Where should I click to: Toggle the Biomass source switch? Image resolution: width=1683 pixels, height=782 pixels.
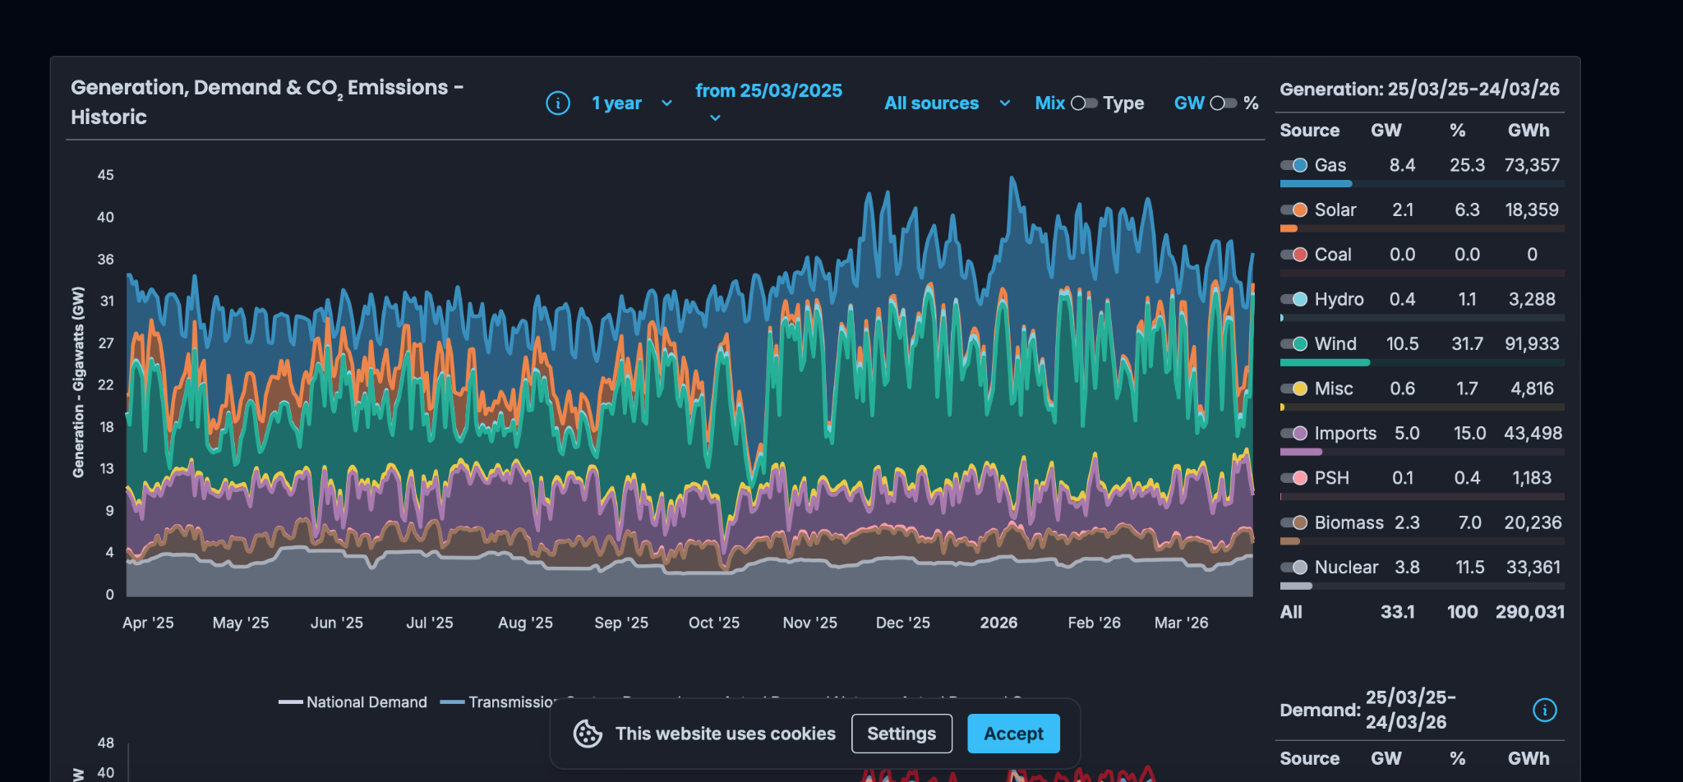click(1293, 523)
